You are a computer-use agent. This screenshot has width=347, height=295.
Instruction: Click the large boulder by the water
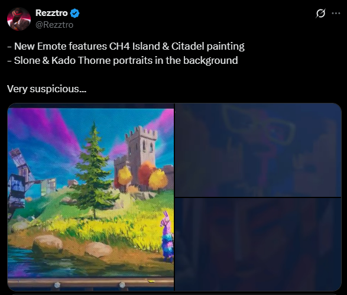tap(47, 244)
